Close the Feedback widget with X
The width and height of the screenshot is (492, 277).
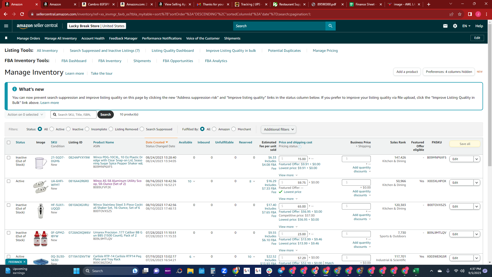click(x=24, y=262)
